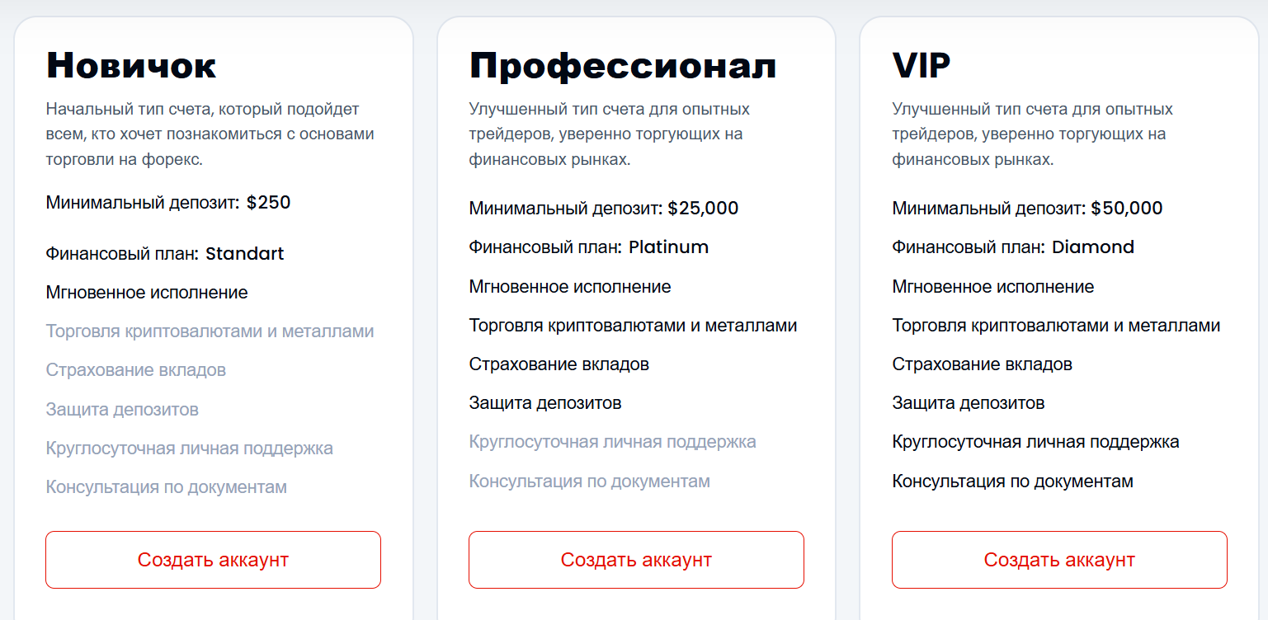Click greyed Консультация по документам in the Профессионал card
The image size is (1268, 620).
tap(589, 481)
